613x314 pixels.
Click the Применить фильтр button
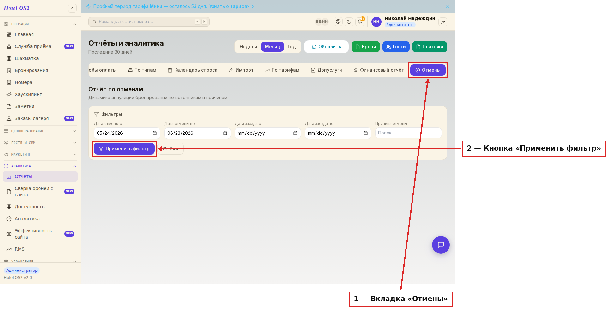pos(124,149)
